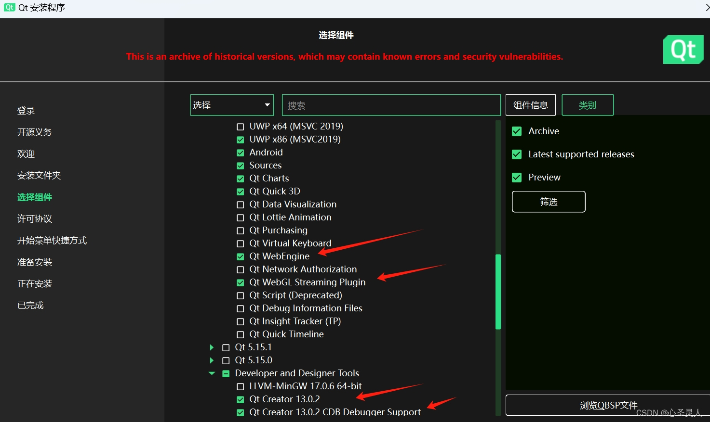Tick the Qt 5.15.1 checkbox
Viewport: 710px width, 422px height.
coord(226,348)
